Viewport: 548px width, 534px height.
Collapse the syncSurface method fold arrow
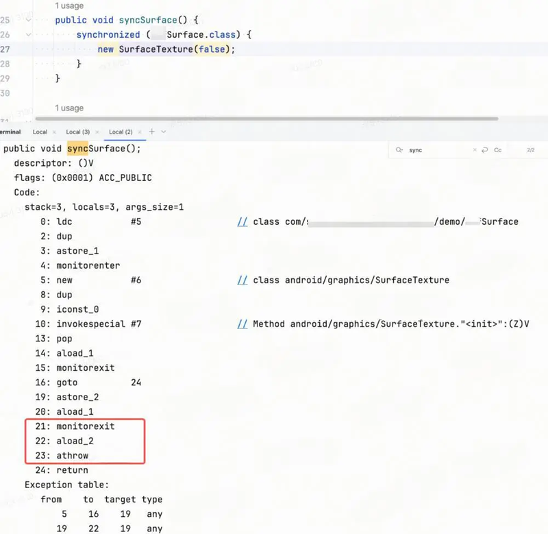28,20
